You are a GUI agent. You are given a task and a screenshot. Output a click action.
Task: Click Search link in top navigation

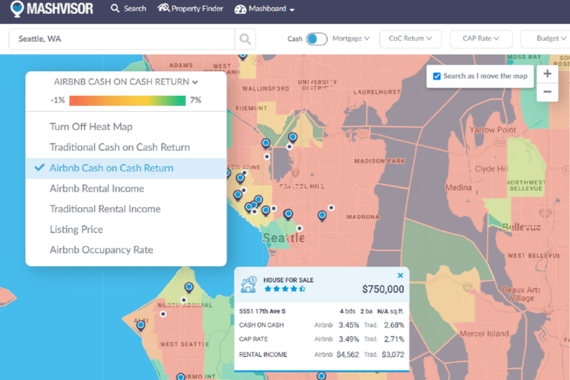point(128,9)
